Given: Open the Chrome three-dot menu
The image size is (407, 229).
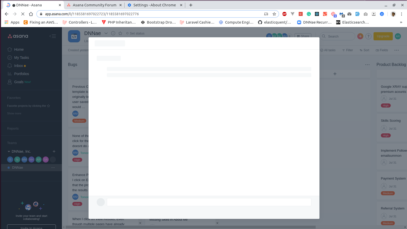Looking at the screenshot, I should point(401,14).
